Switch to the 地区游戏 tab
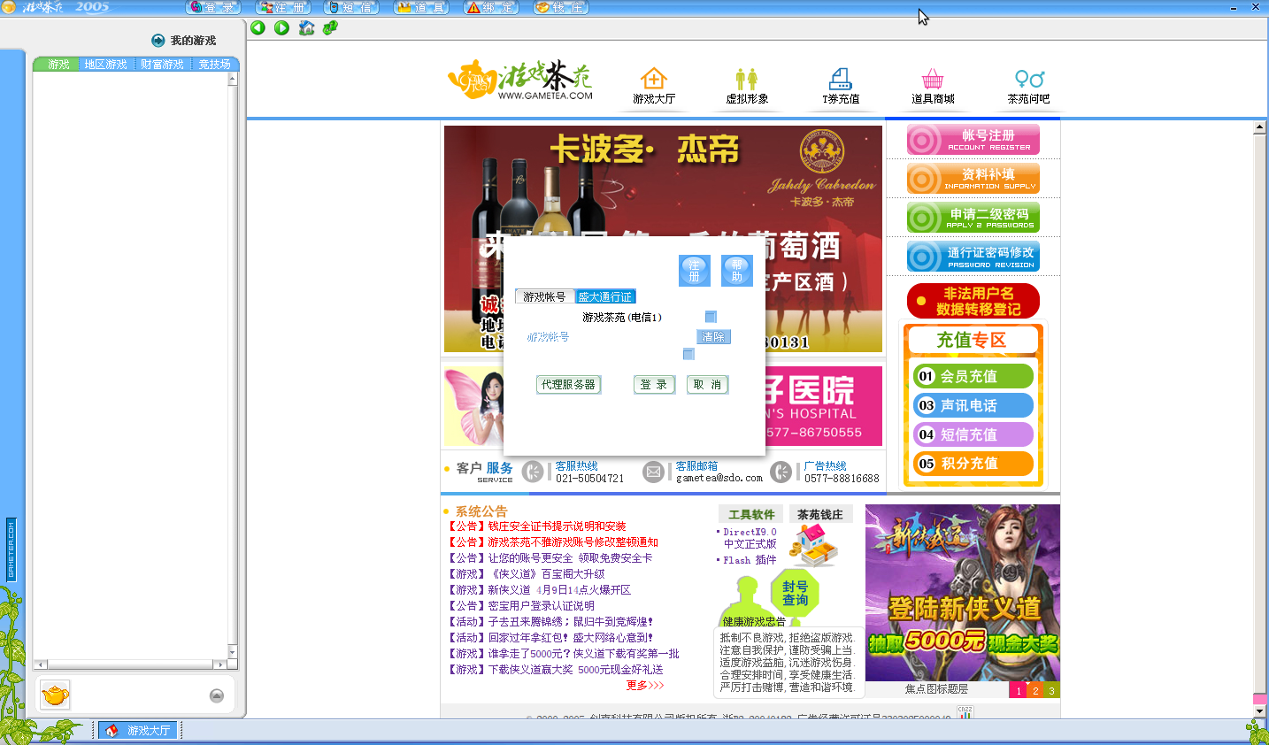The image size is (1269, 745). tap(105, 65)
